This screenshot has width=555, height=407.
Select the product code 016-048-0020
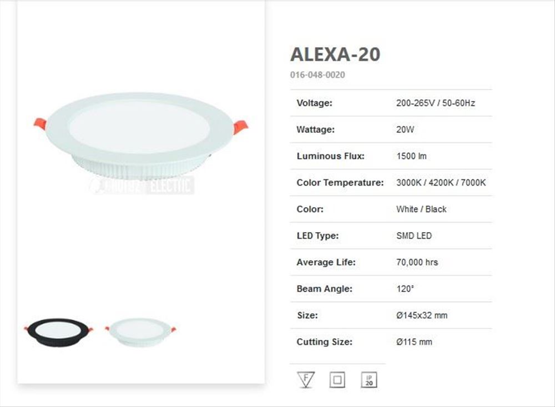click(317, 74)
